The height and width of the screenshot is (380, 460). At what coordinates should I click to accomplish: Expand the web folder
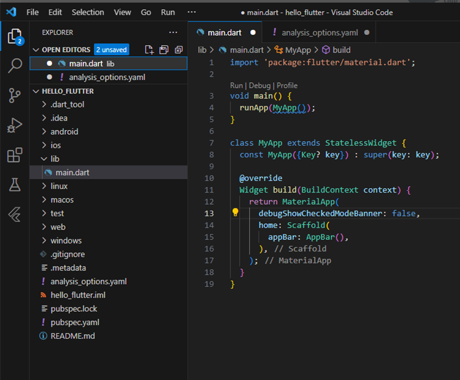coord(44,227)
